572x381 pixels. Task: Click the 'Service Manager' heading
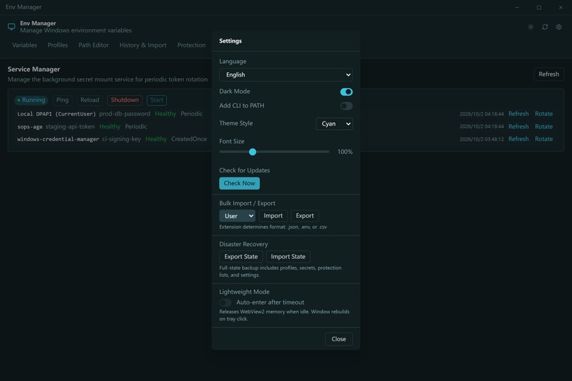[x=33, y=70]
